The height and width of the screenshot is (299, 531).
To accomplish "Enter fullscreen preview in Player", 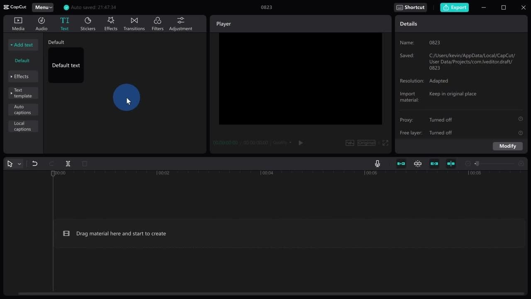I will 385,143.
